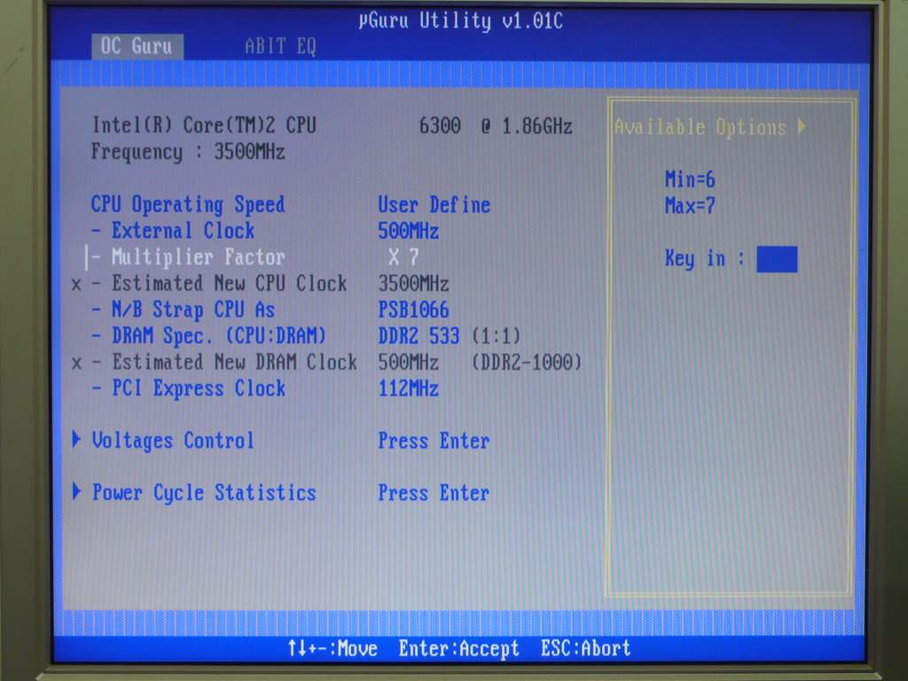Image resolution: width=908 pixels, height=681 pixels.
Task: Click the Estimated New CPU Clock label
Action: point(230,283)
